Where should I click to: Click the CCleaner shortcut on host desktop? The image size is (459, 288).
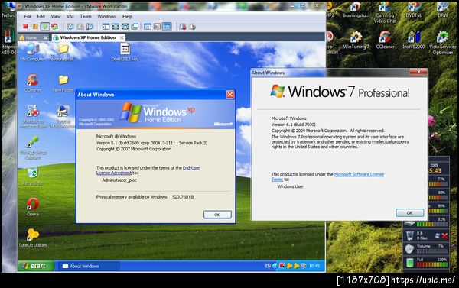(x=385, y=40)
